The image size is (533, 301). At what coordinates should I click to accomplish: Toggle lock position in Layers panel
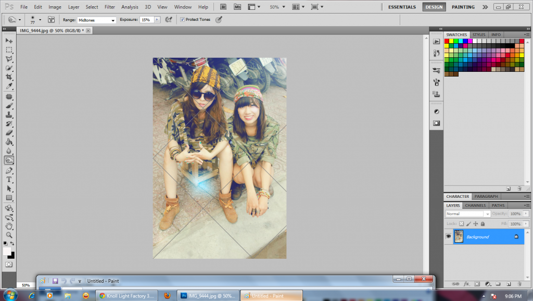click(x=476, y=224)
